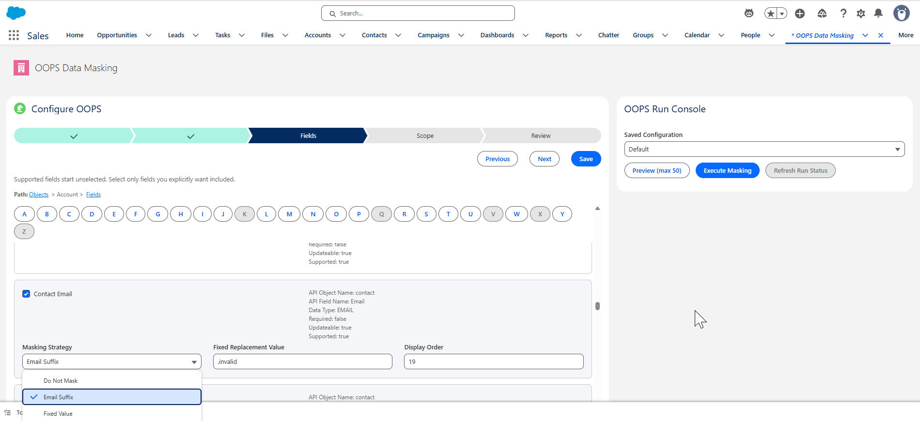Follow the Objects path link
The image size is (920, 421).
point(39,195)
